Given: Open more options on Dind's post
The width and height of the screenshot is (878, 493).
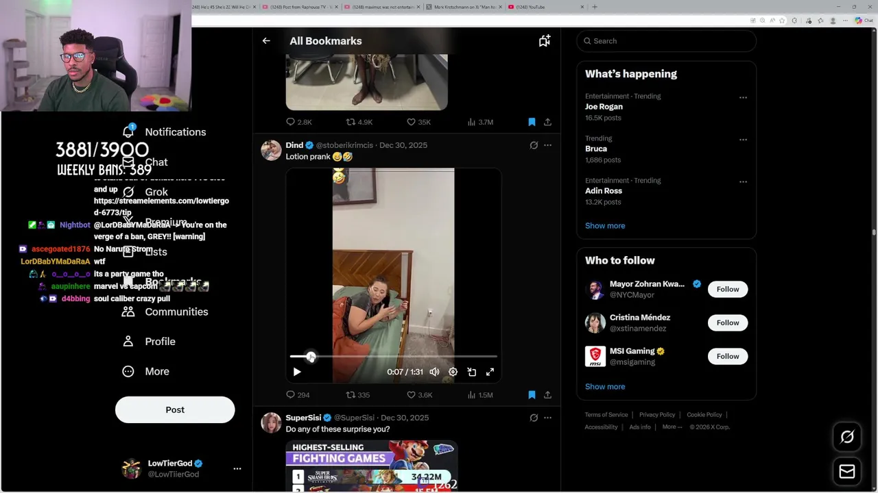Looking at the screenshot, I should 547,145.
